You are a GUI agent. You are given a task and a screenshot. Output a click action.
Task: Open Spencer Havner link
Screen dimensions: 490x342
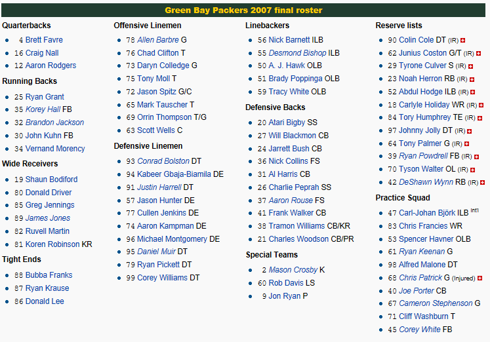click(x=426, y=239)
